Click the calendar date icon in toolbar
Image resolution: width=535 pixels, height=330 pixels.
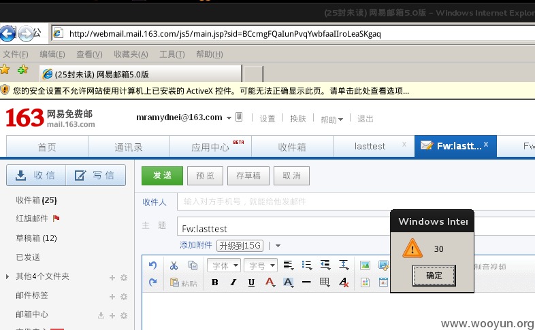point(383,282)
